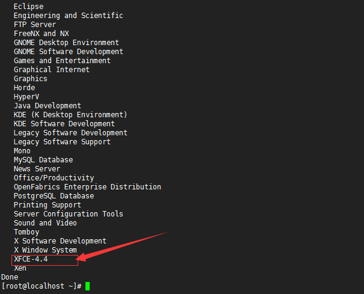Click the Tomboy line
The image size is (364, 294).
(26, 232)
